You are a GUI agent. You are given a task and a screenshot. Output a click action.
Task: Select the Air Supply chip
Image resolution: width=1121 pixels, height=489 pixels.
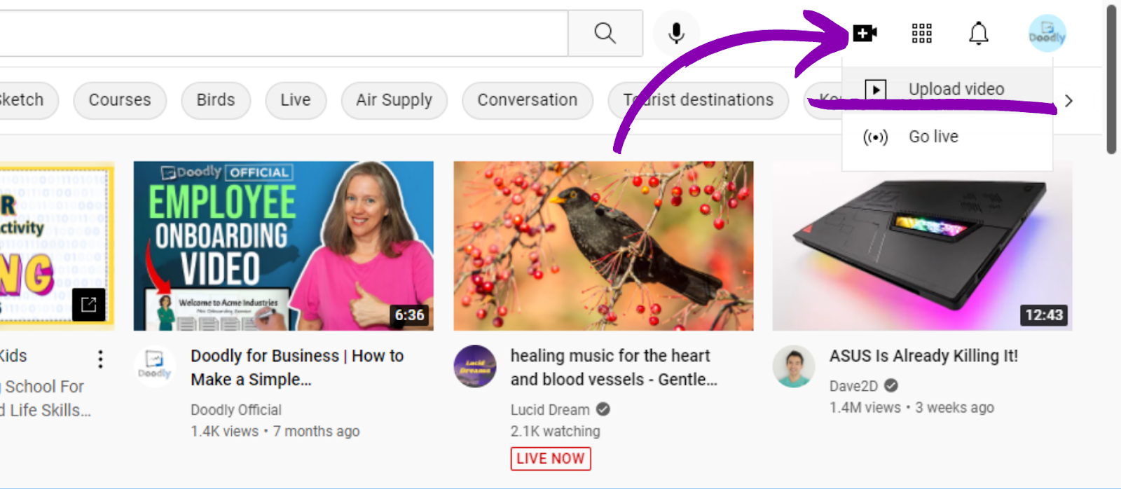click(394, 100)
